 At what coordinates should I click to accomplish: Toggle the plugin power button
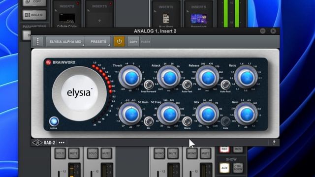[119, 41]
